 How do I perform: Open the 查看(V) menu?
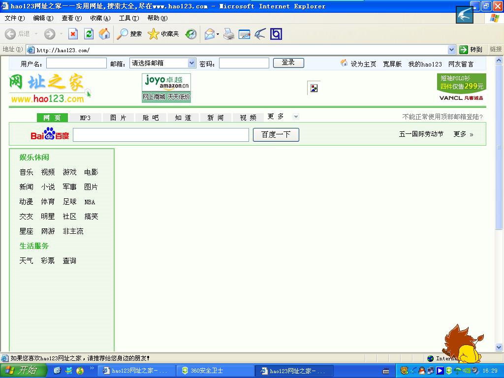[x=72, y=18]
